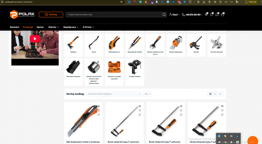Open the wishlist heart icon in header
This screenshot has height=144, width=262.
pos(212,15)
